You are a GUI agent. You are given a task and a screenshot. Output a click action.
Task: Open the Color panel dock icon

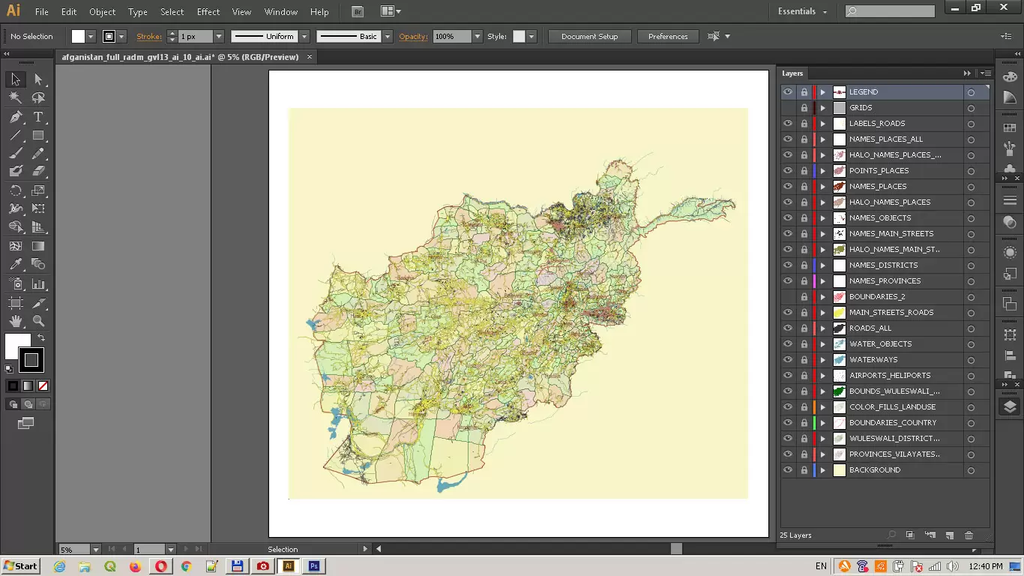tap(1010, 76)
